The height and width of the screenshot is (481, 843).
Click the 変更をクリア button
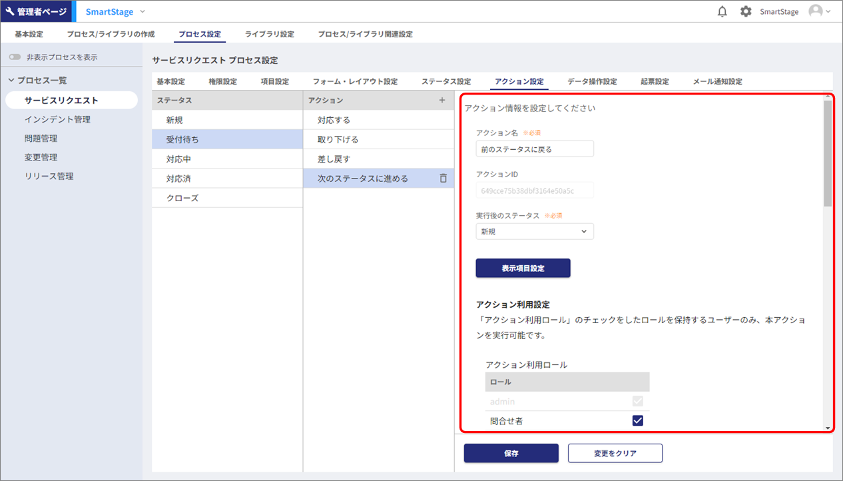(x=615, y=453)
